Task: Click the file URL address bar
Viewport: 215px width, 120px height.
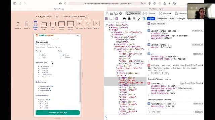Action: (107, 3)
